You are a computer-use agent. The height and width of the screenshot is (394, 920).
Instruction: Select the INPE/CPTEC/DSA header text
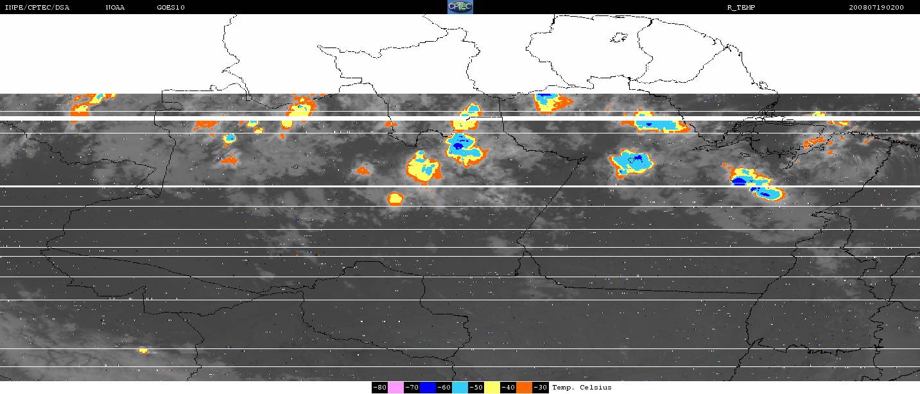[x=36, y=8]
